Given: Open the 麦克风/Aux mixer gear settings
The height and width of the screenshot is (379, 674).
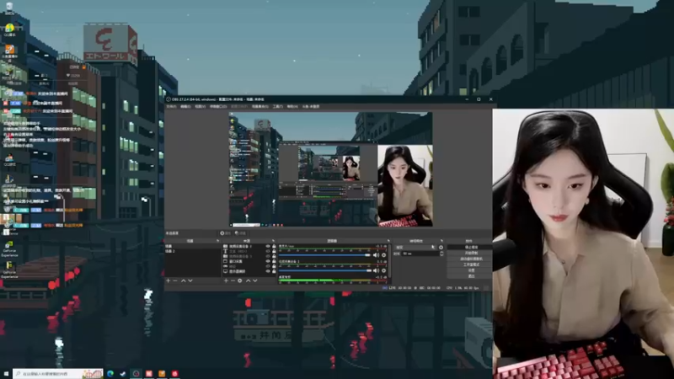Looking at the screenshot, I should click(384, 255).
